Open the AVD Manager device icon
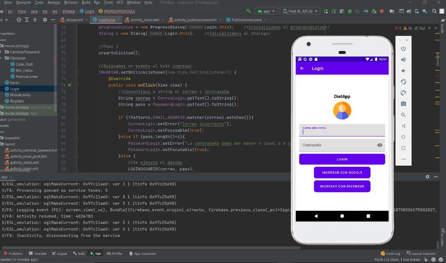The width and height of the screenshot is (446, 263). (x=416, y=11)
